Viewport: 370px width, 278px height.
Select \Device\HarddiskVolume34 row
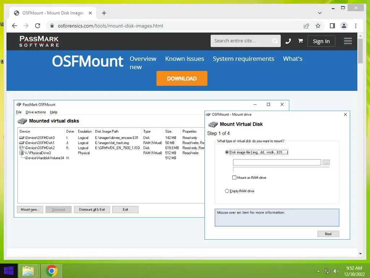[111, 158]
